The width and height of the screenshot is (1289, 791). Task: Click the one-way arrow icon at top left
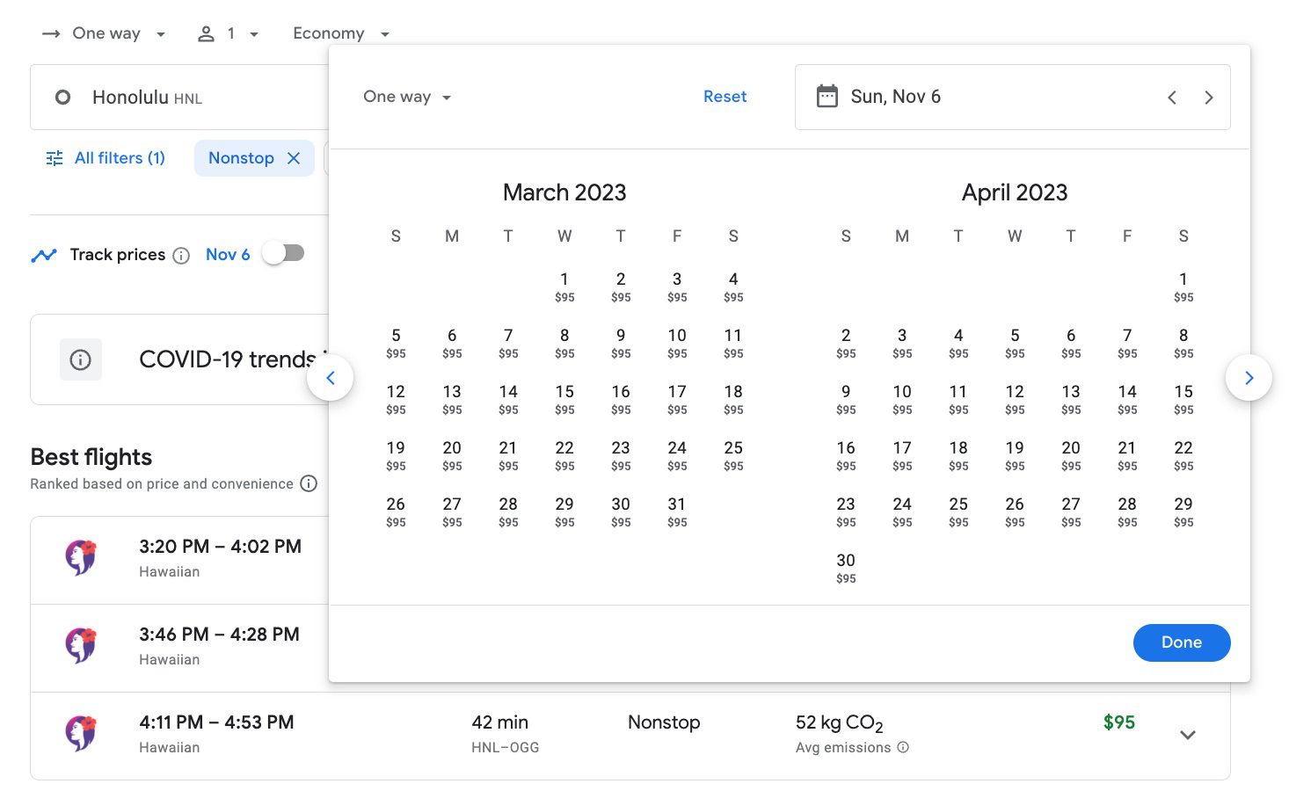50,33
